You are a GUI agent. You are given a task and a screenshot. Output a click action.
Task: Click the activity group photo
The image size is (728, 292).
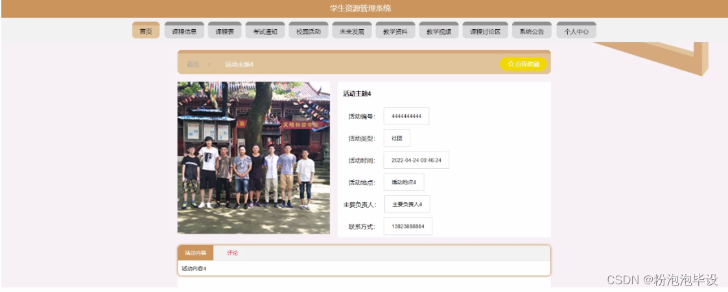[x=253, y=157]
